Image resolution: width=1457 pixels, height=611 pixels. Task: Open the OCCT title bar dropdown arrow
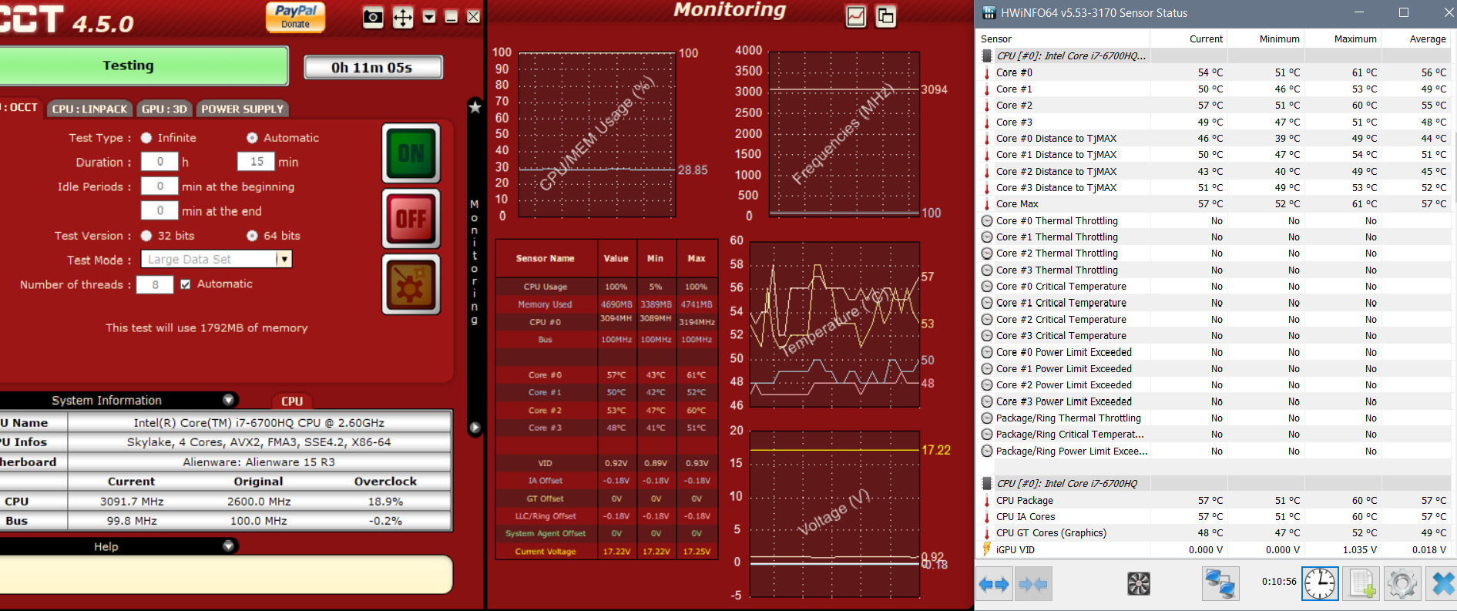tap(430, 17)
